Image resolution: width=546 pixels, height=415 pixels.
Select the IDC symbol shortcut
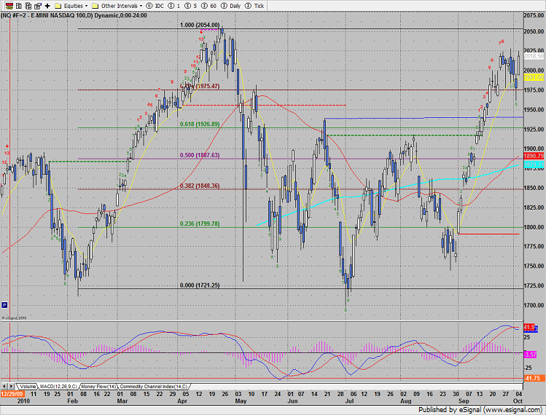point(155,6)
